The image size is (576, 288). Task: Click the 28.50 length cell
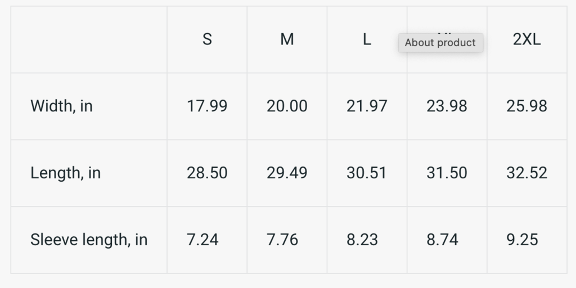click(207, 173)
